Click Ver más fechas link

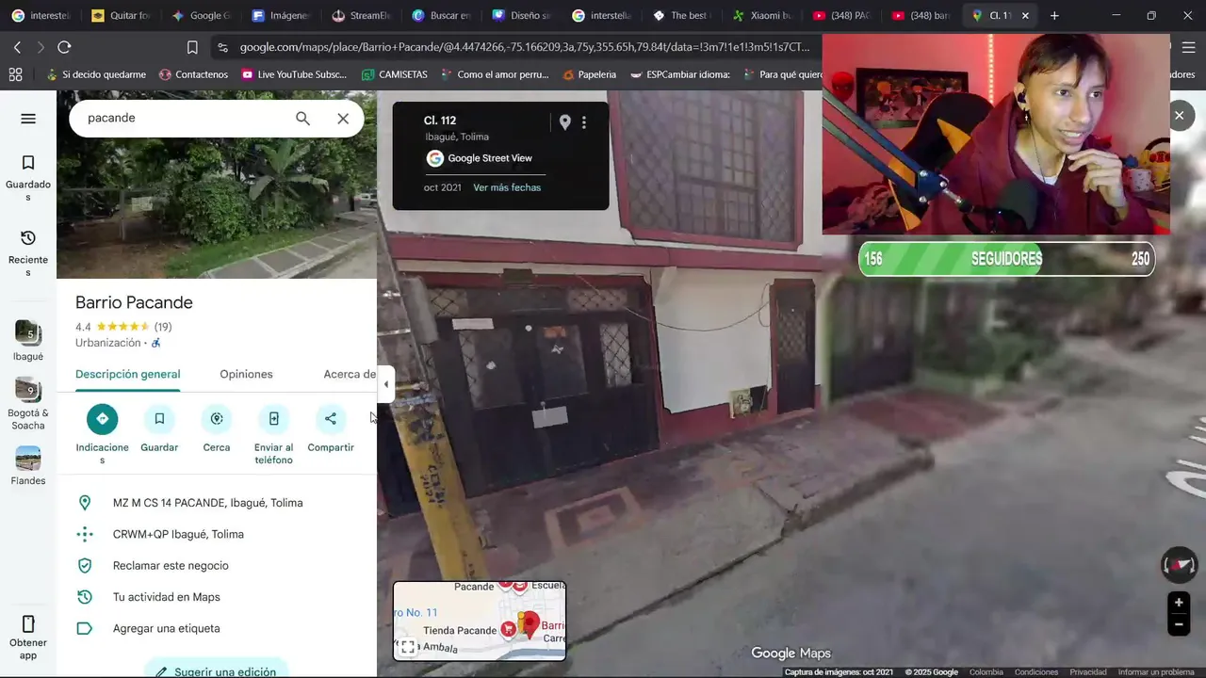(x=507, y=187)
